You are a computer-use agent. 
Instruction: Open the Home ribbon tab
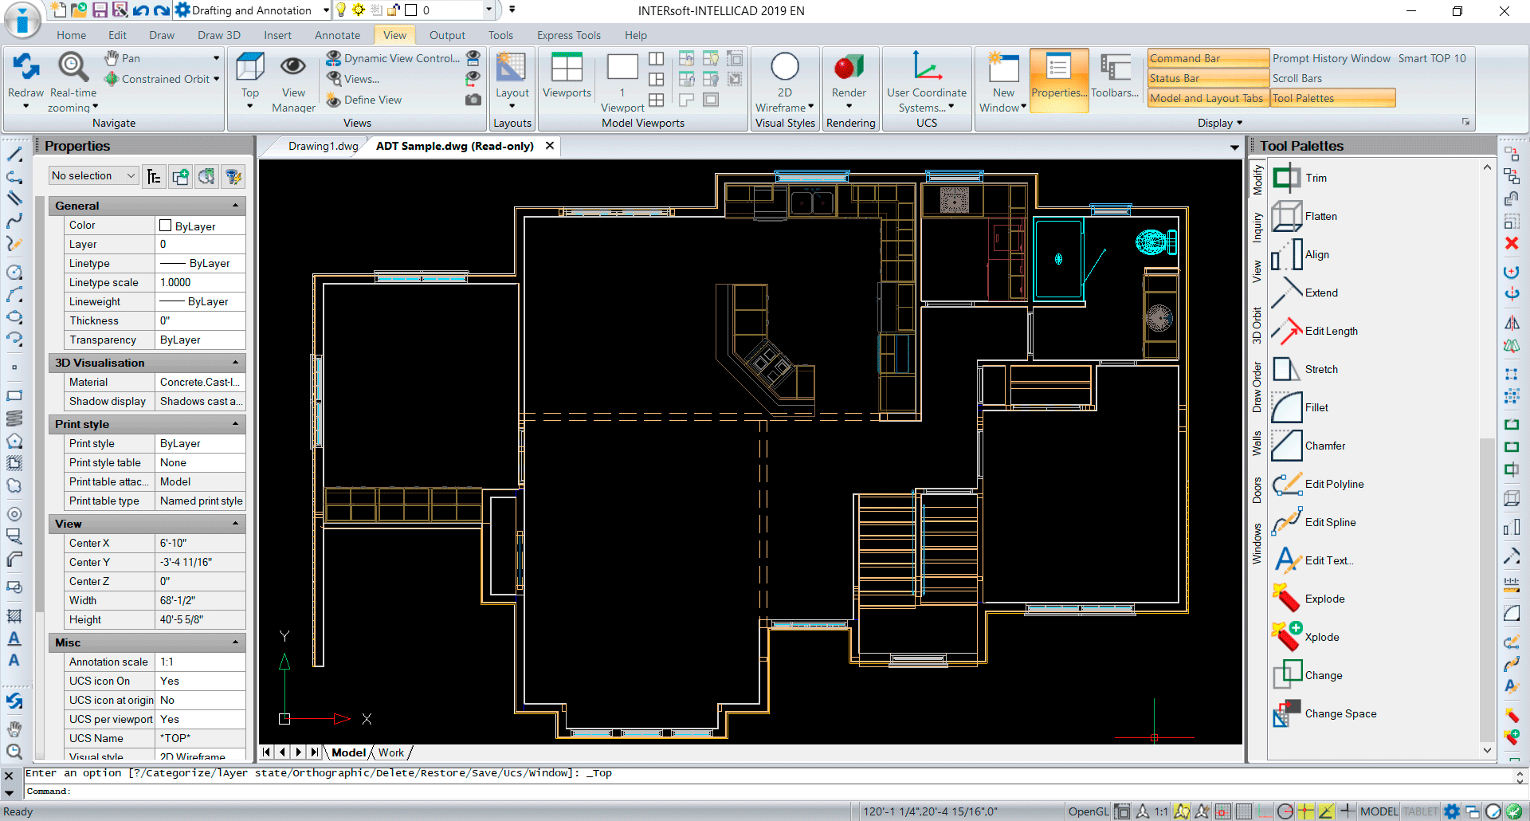tap(71, 35)
